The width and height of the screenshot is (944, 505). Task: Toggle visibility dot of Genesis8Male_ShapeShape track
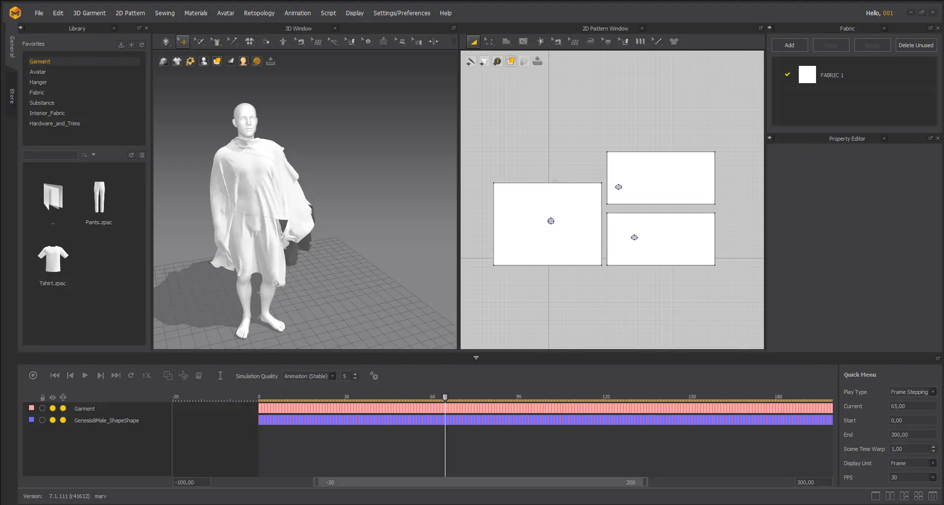point(53,420)
